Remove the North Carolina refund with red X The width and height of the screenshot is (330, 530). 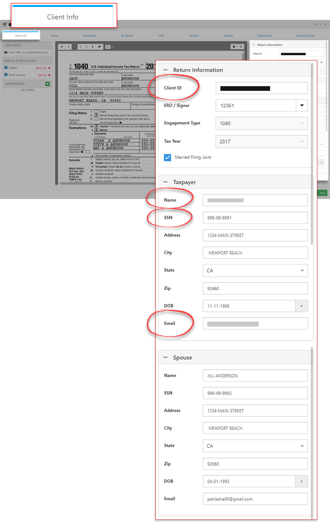click(49, 75)
